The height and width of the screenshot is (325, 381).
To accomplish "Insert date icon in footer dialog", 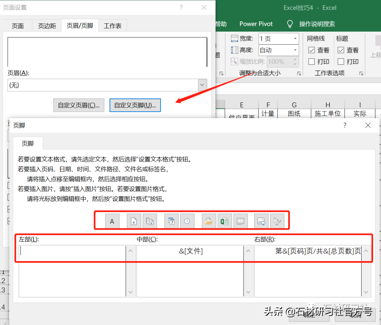I will click(171, 221).
